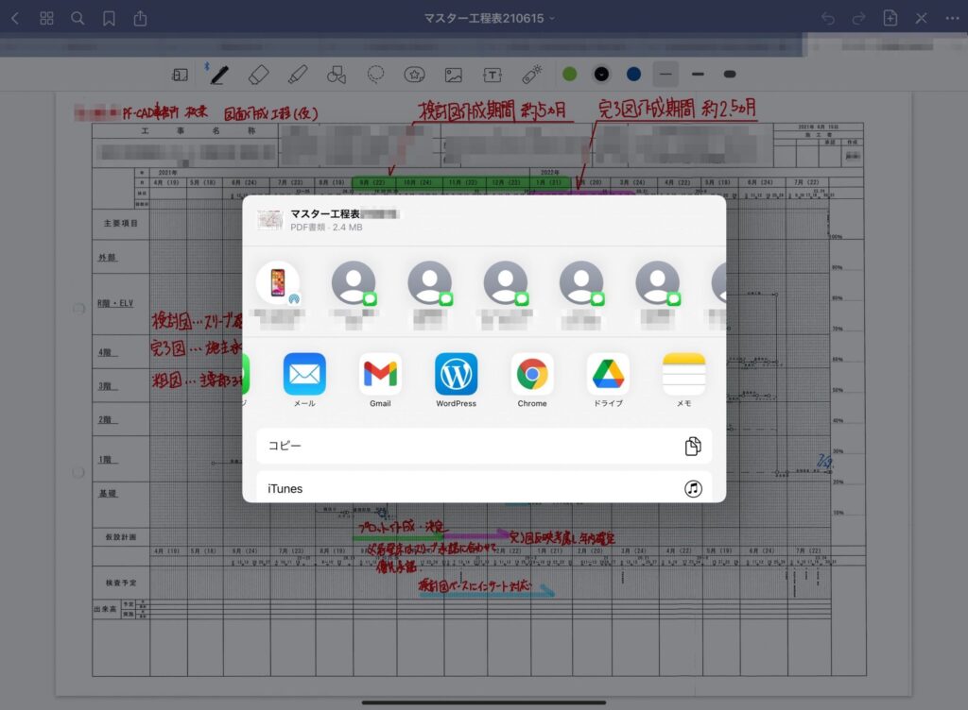Send the file to WordPress
The height and width of the screenshot is (710, 968).
click(456, 375)
